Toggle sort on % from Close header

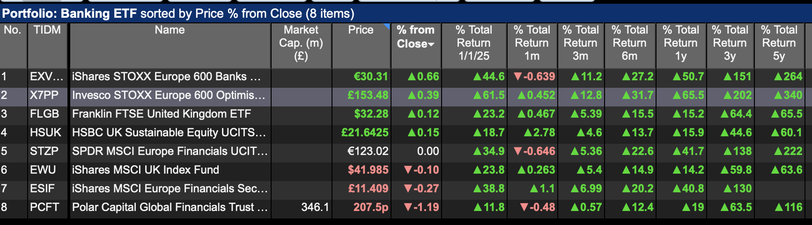pos(416,45)
